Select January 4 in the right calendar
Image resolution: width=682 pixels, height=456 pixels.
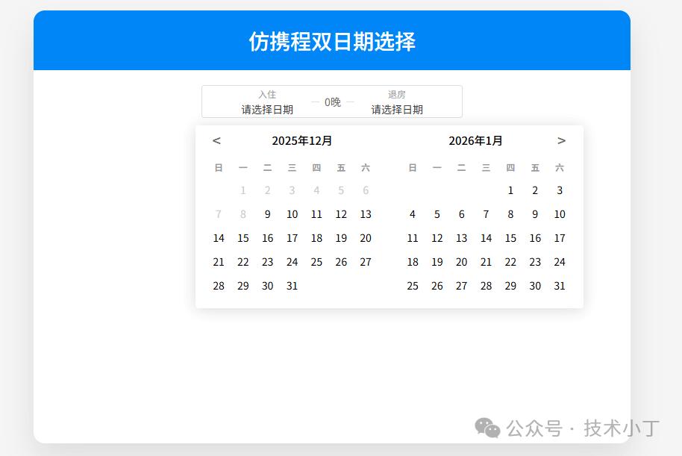pyautogui.click(x=413, y=214)
